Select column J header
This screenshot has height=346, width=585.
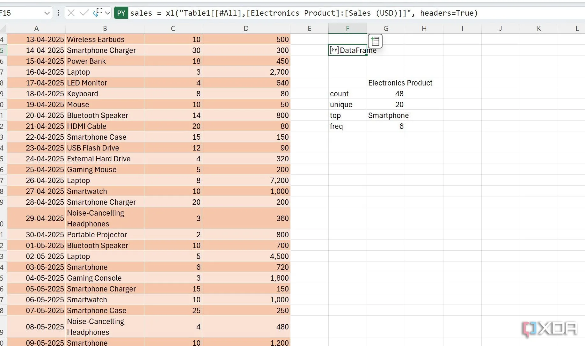click(501, 28)
